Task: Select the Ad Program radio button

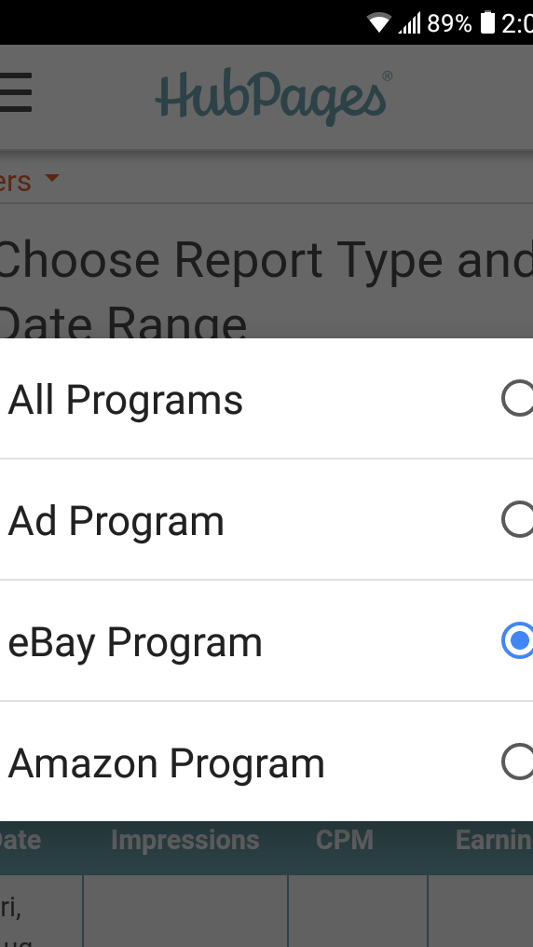Action: pos(517,519)
